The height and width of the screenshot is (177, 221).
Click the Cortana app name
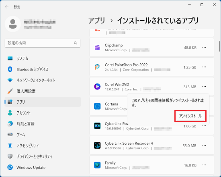111,104
